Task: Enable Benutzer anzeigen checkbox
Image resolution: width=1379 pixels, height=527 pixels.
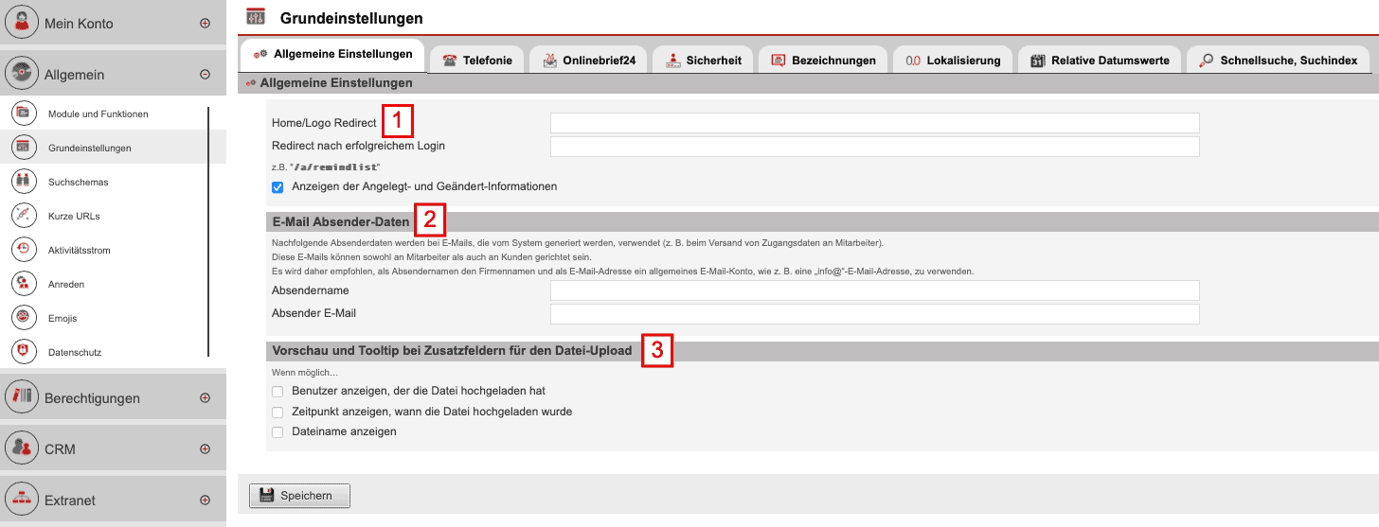Action: (278, 391)
